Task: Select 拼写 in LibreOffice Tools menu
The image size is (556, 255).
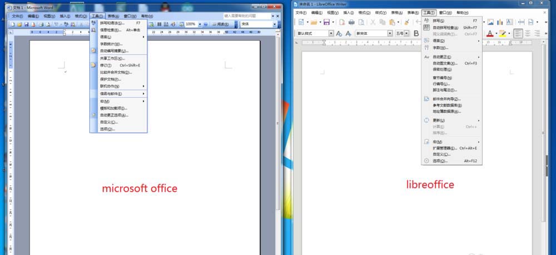Action: coord(451,21)
